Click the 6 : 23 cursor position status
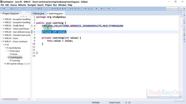Image resolution: width=186 pixels, height=104 pixels. click(128, 103)
